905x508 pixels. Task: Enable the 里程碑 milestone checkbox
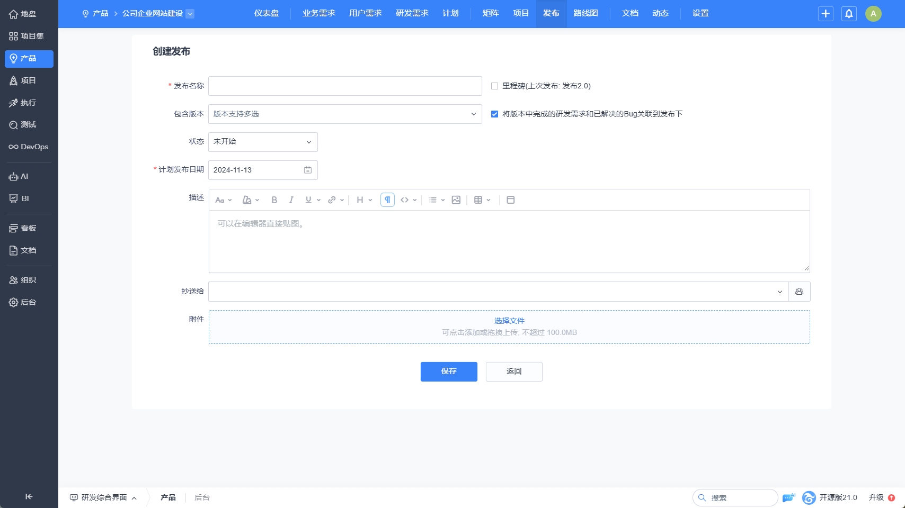click(x=494, y=86)
